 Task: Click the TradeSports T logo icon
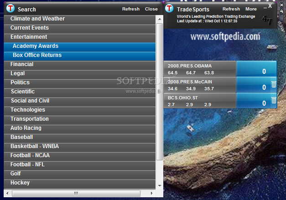(169, 8)
